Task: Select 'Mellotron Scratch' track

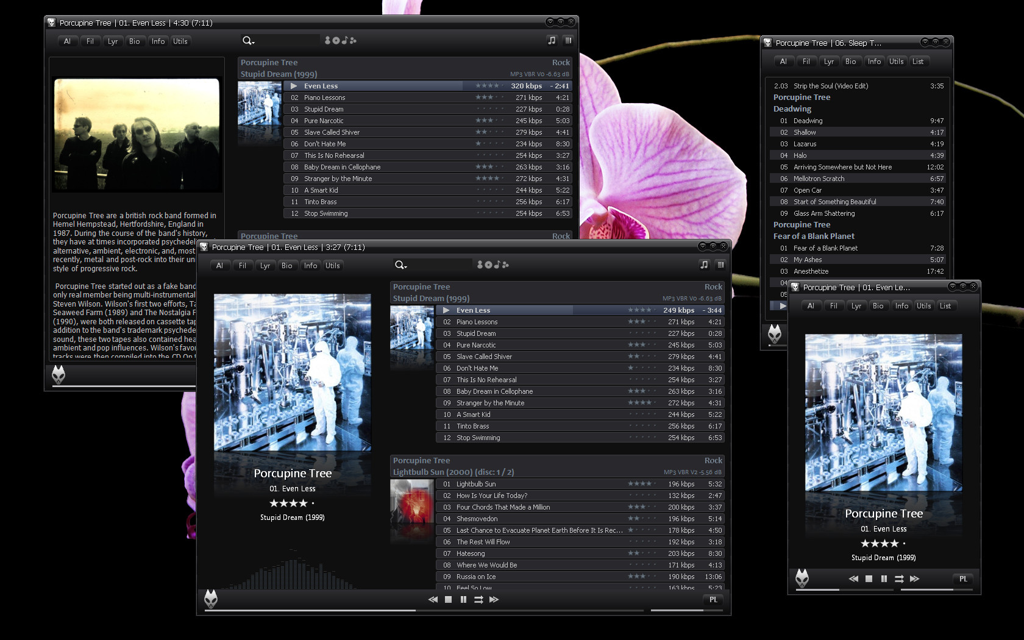Action: [859, 179]
